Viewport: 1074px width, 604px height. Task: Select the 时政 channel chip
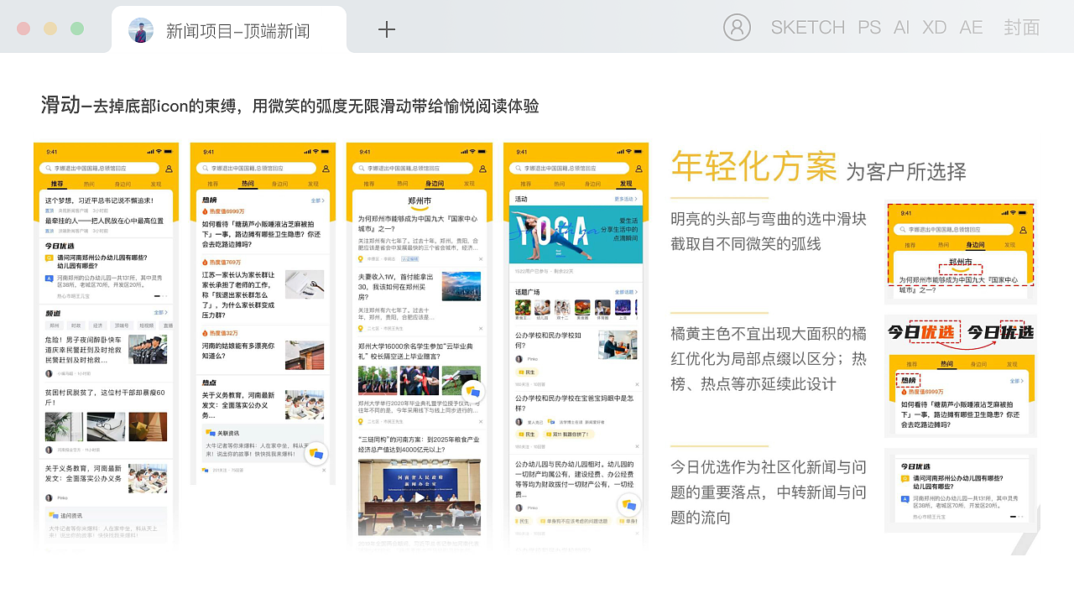pos(76,325)
